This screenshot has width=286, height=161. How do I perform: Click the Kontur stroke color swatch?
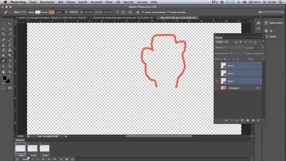coord(51,12)
